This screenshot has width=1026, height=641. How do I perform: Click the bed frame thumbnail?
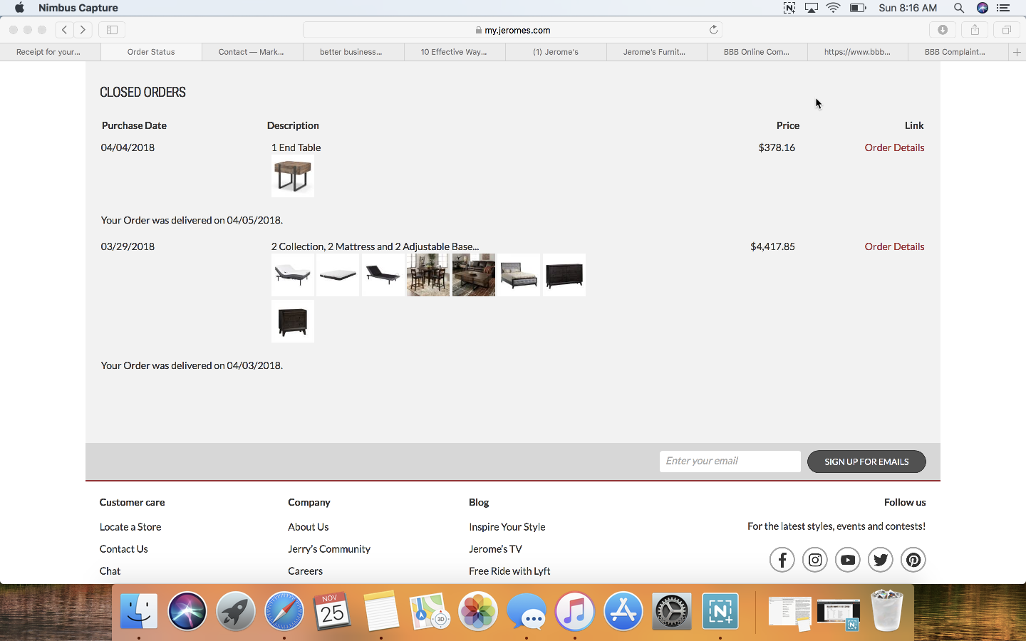click(x=519, y=275)
